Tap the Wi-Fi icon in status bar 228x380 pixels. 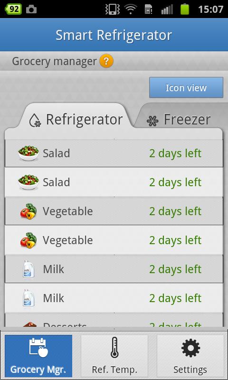coord(131,9)
